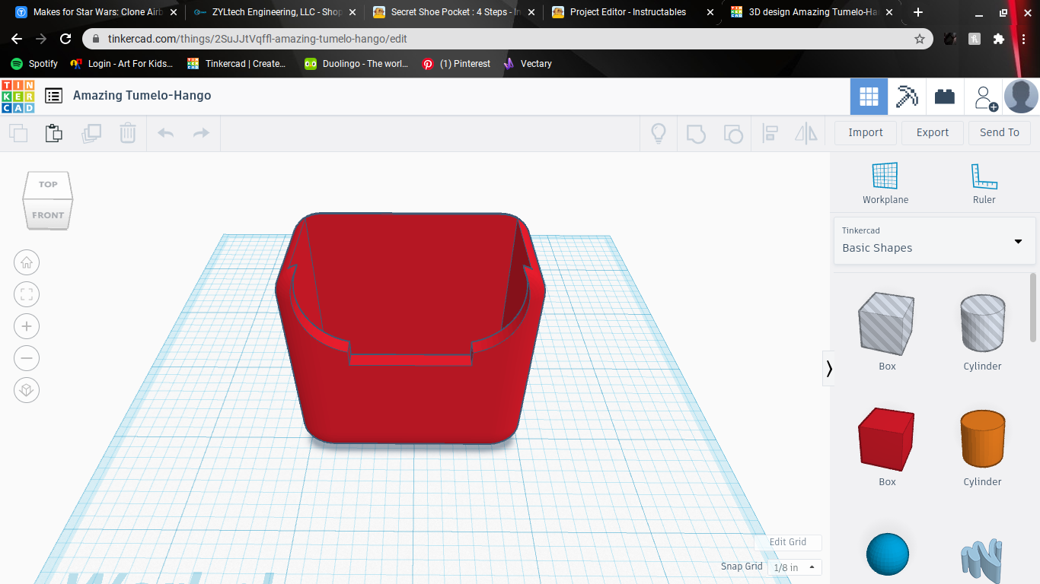The image size is (1040, 584).
Task: Close the Secret Shoe Pocket tab
Action: coord(531,12)
